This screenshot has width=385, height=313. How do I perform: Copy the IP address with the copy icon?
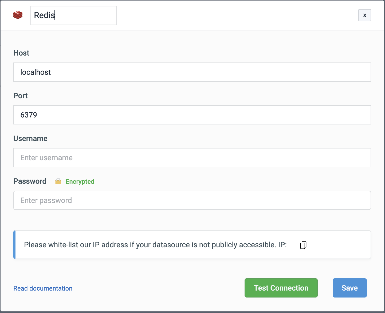click(x=303, y=245)
